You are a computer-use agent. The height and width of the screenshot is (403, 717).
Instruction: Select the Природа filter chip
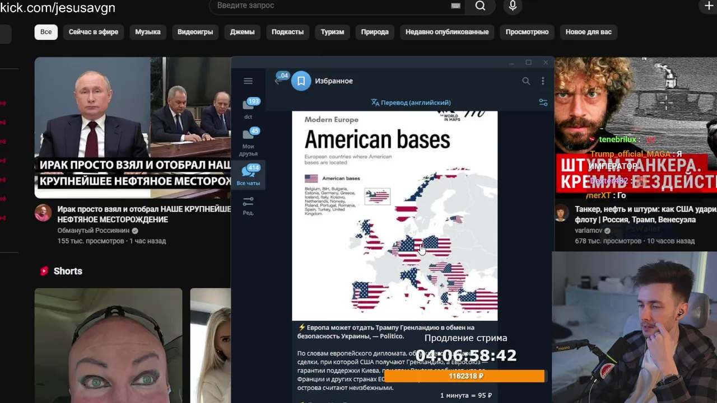375,32
